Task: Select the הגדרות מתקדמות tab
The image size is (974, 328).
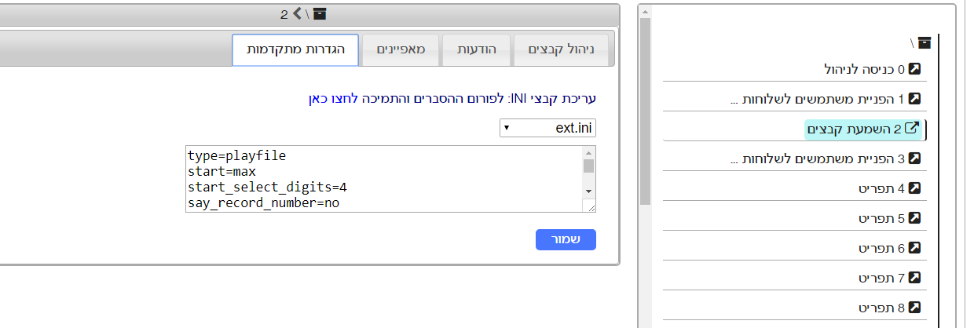Action: point(295,49)
